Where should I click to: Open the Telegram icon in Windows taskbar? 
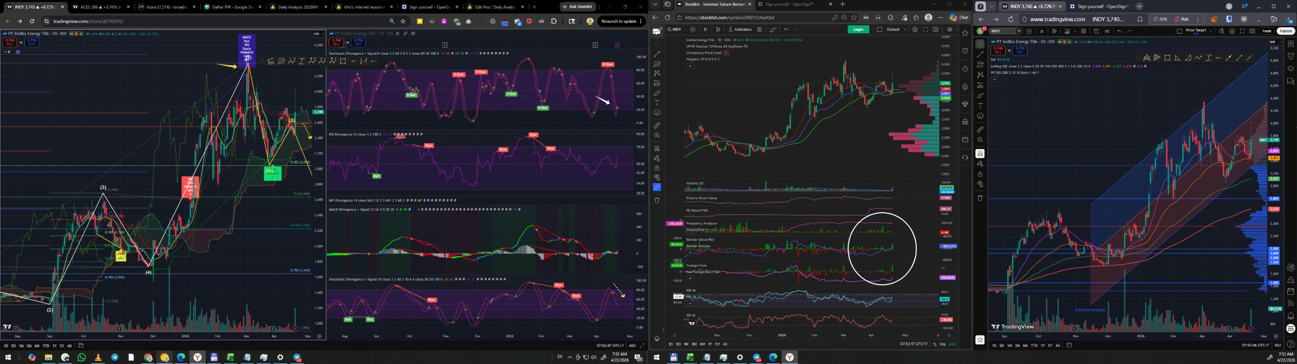click(x=115, y=357)
